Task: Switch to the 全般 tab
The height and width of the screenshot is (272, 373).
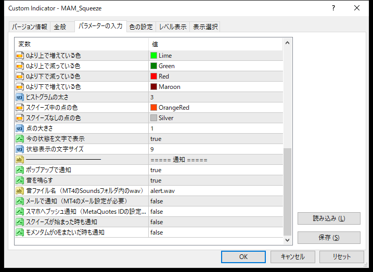Action: (x=62, y=27)
